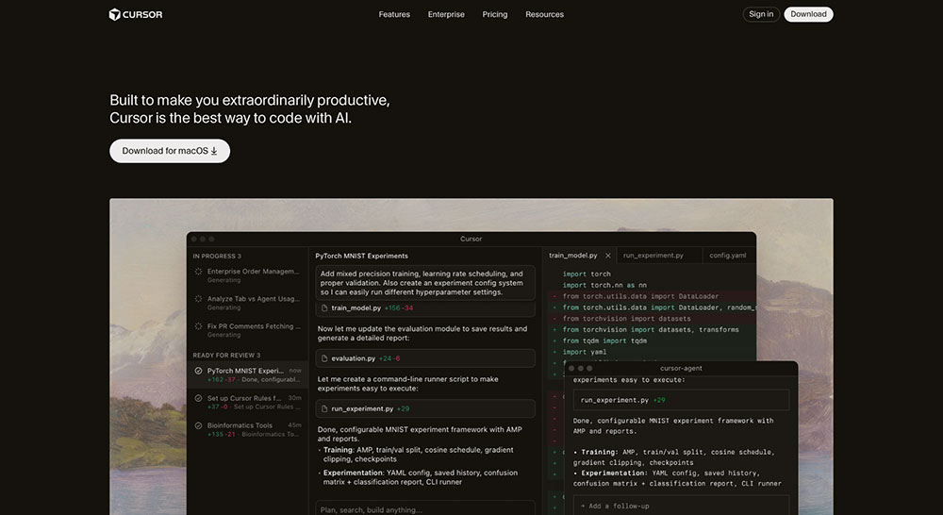Click spinner icon beside Fix PR Comments Fetching
The image size is (943, 515).
point(198,326)
